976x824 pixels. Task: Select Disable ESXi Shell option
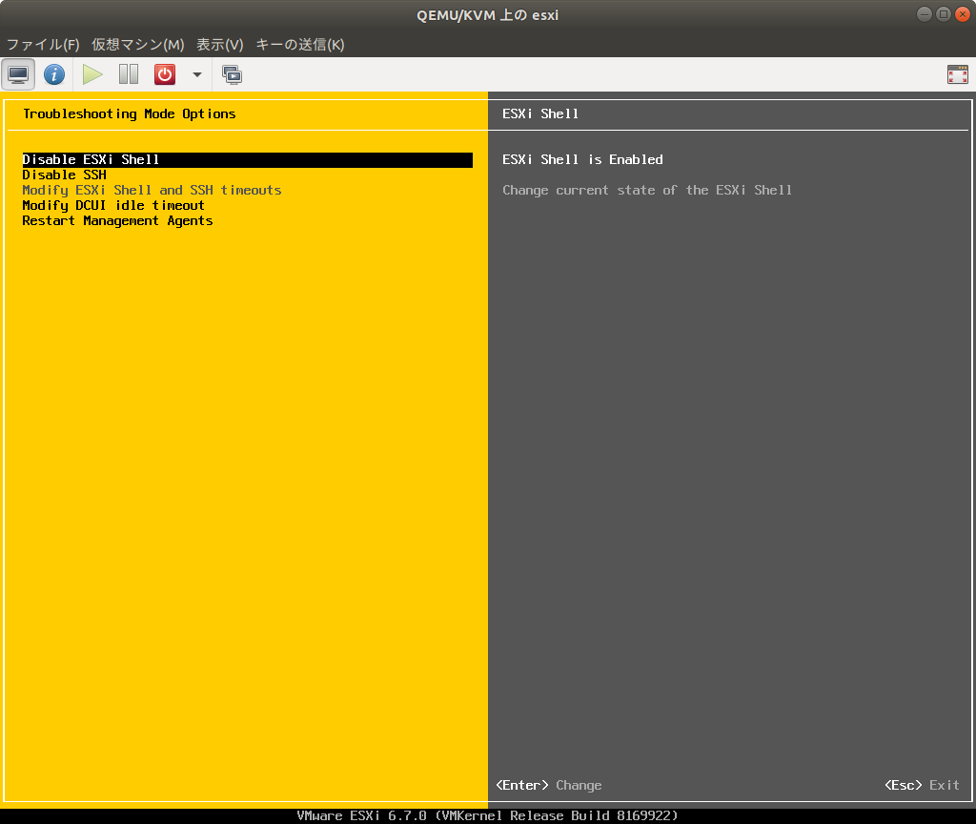point(247,159)
